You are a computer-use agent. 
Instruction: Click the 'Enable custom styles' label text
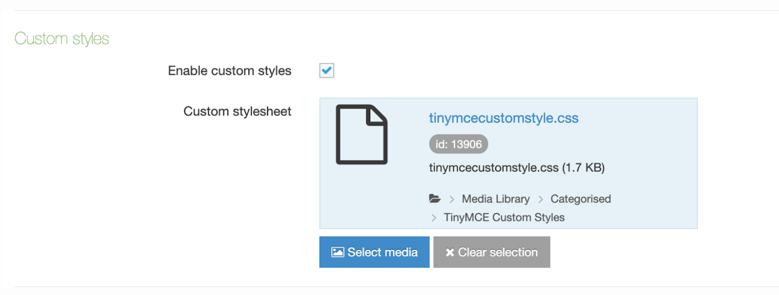(229, 71)
